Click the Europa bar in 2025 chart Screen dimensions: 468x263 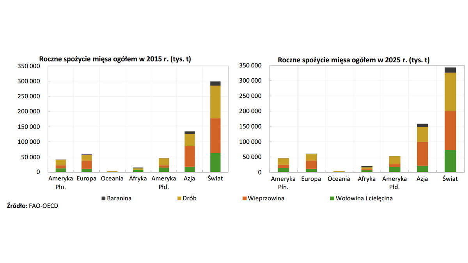(311, 164)
